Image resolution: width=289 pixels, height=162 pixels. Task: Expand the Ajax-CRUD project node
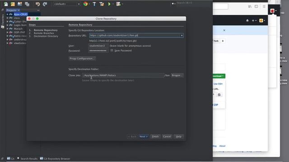pos(7,14)
